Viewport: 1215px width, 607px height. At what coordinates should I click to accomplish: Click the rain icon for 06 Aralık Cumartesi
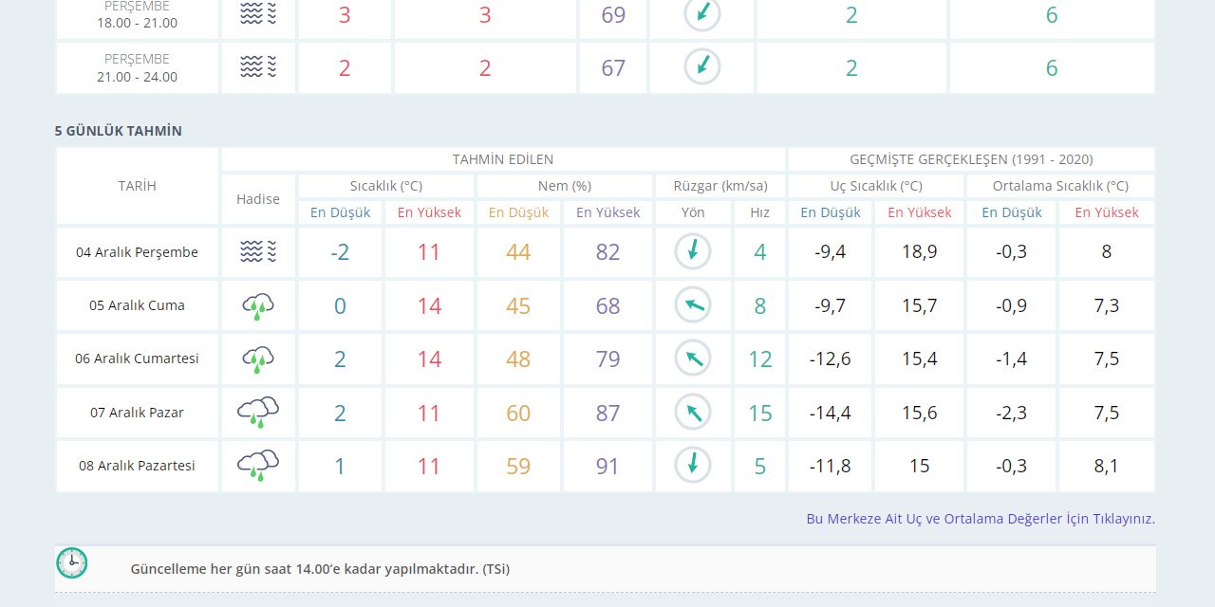(257, 359)
